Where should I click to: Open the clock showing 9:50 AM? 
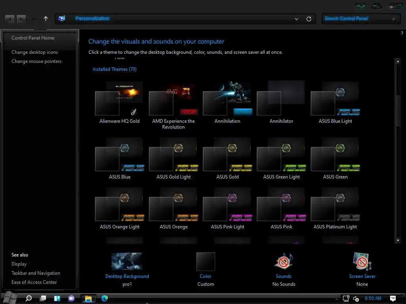(x=373, y=298)
